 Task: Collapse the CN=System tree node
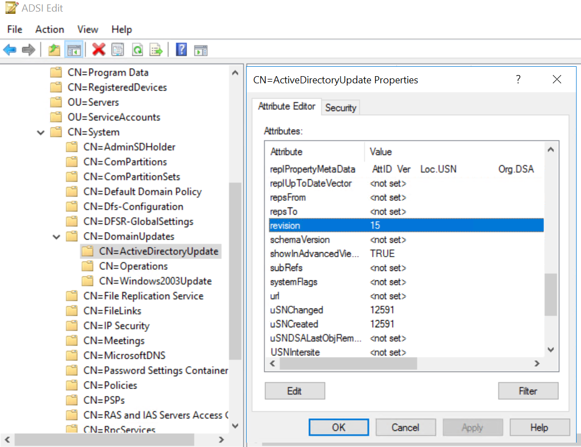coord(41,132)
